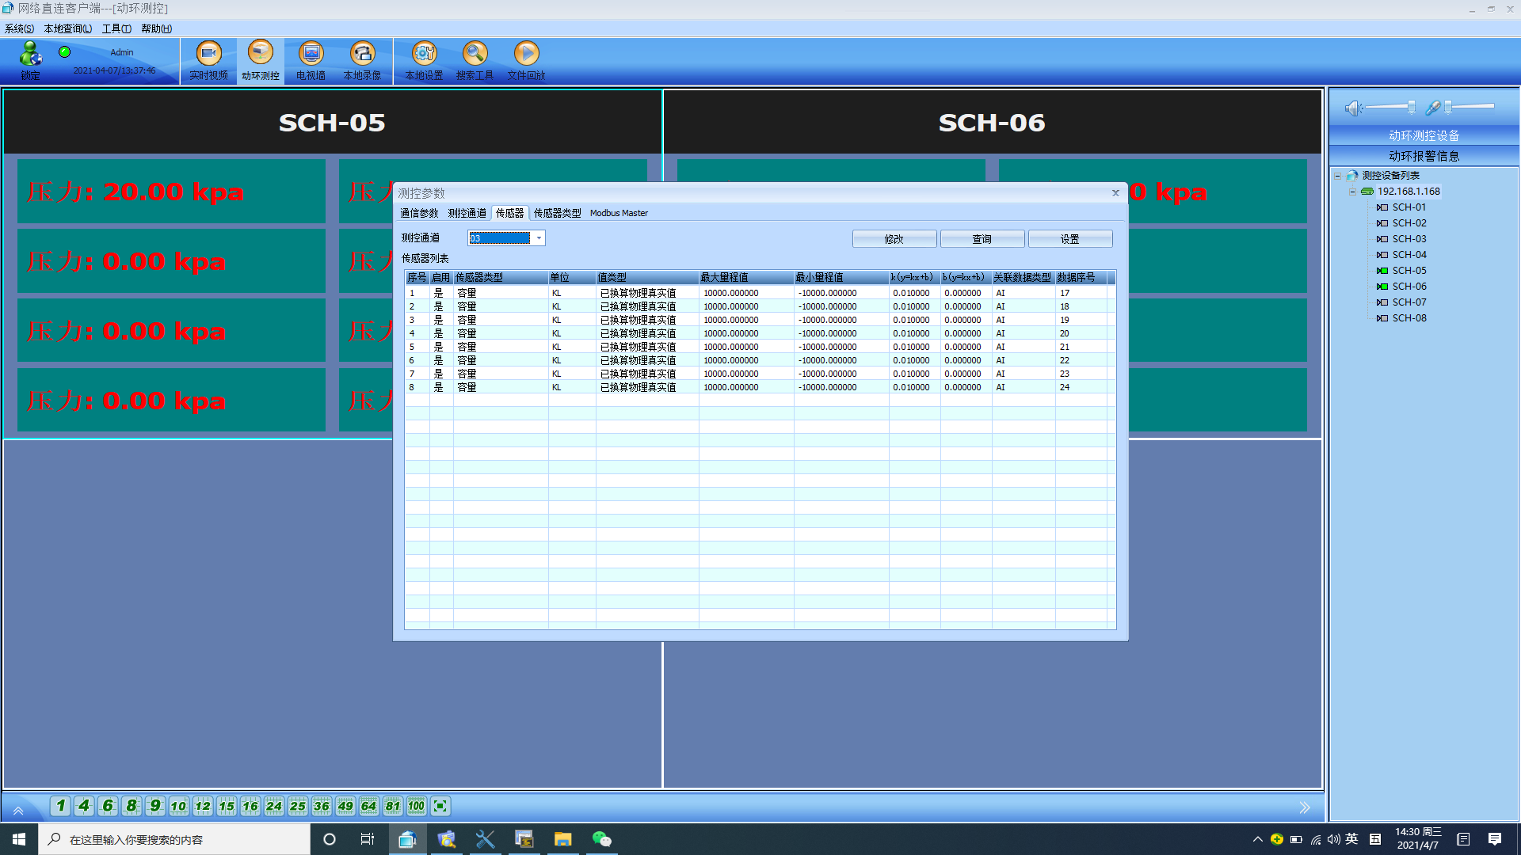Open the notification center icon
The width and height of the screenshot is (1521, 855).
(1495, 839)
